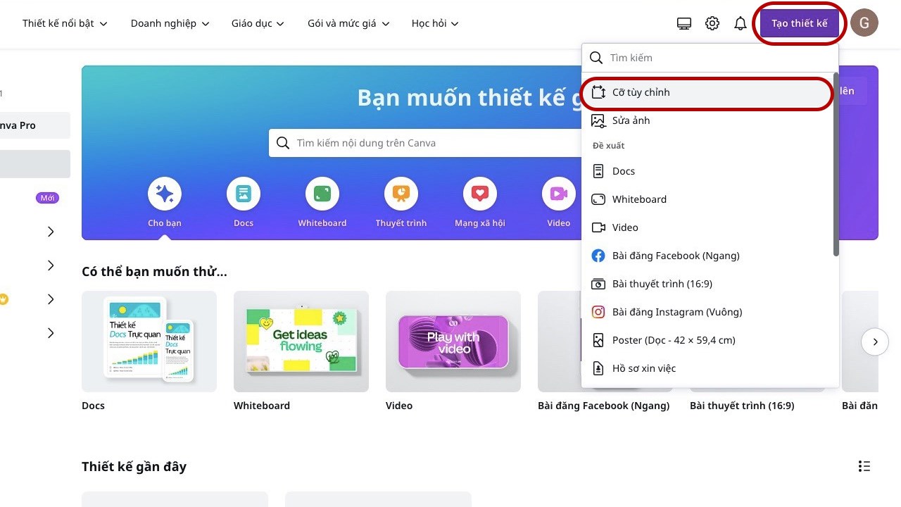
Task: Expand the Học hỏi menu
Action: click(x=435, y=23)
